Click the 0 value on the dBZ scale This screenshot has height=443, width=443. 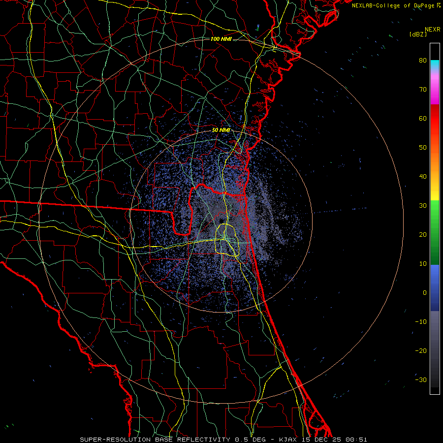pos(425,293)
